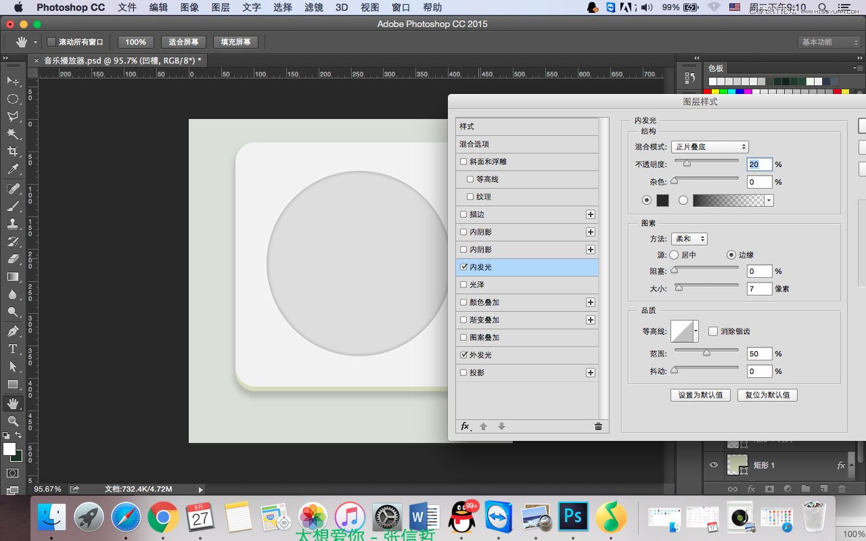Click the 设置为默认值 button
866x541 pixels.
coord(700,395)
